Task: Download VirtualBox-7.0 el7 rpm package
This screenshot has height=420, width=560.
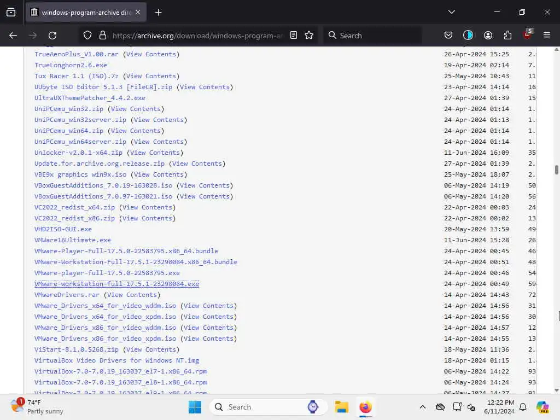Action: point(120,371)
